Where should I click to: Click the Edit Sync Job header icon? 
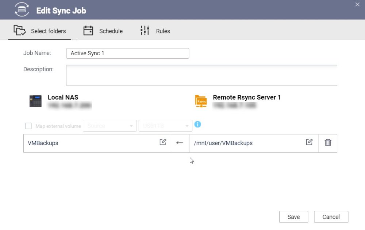22,9
